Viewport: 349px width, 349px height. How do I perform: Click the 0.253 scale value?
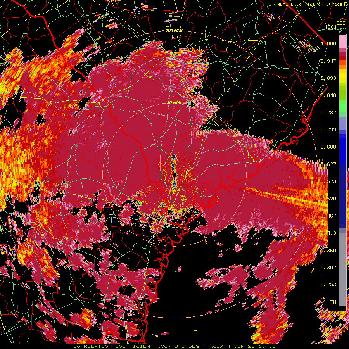(328, 285)
